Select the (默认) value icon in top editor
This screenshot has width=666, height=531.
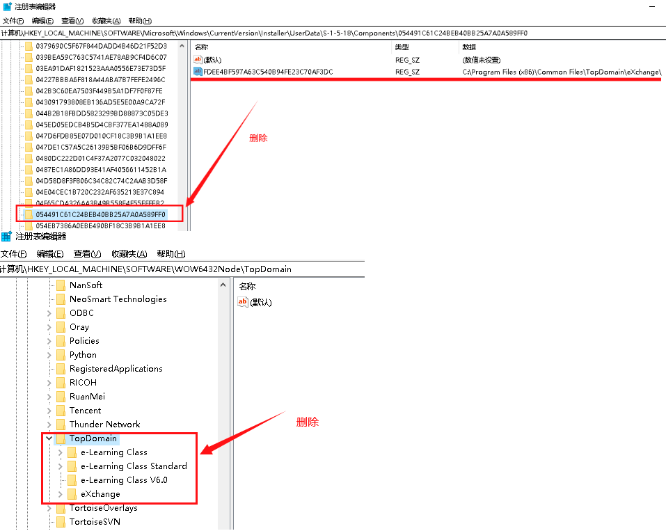(198, 59)
